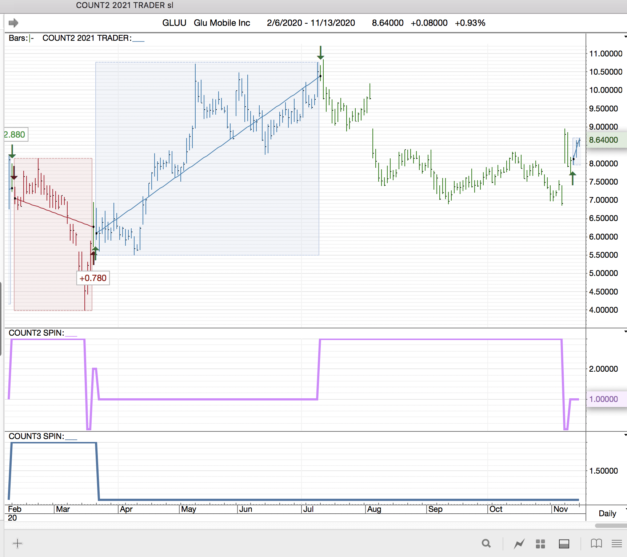Open search with the magnifying glass icon
This screenshot has width=627, height=557.
point(486,544)
